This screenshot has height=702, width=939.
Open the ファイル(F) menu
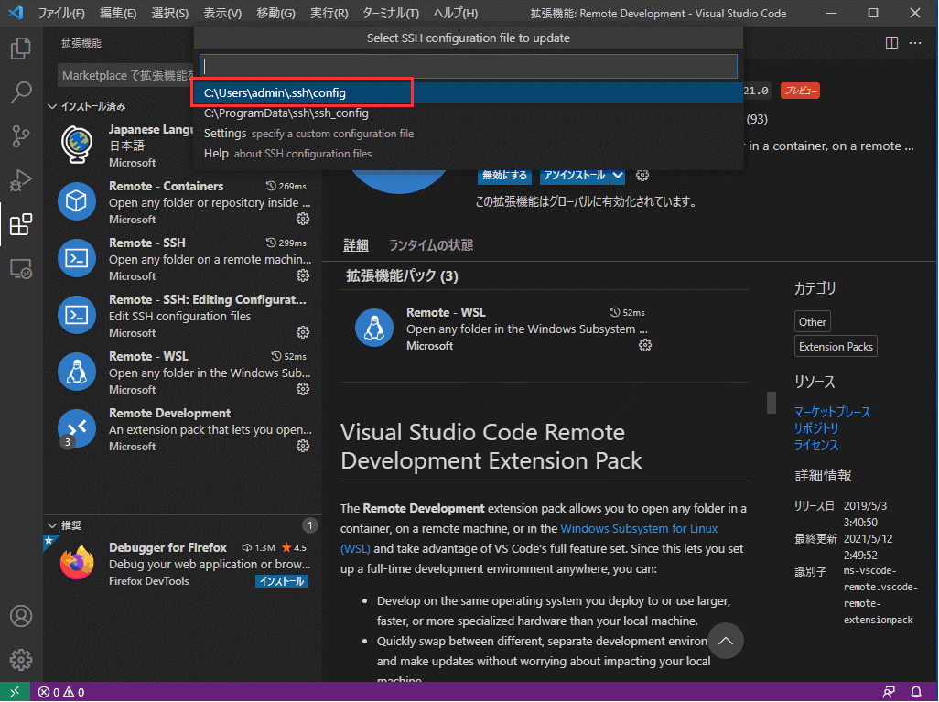click(x=61, y=13)
